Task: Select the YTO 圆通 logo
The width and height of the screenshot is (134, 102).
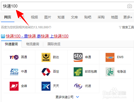Action: (14, 57)
